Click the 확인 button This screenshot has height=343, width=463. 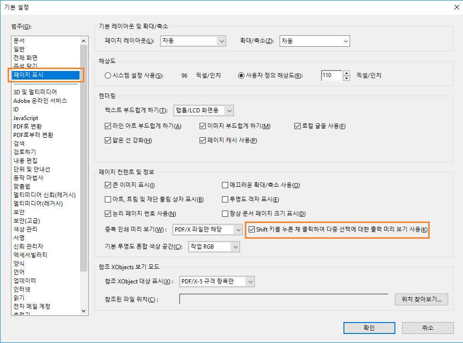click(369, 328)
